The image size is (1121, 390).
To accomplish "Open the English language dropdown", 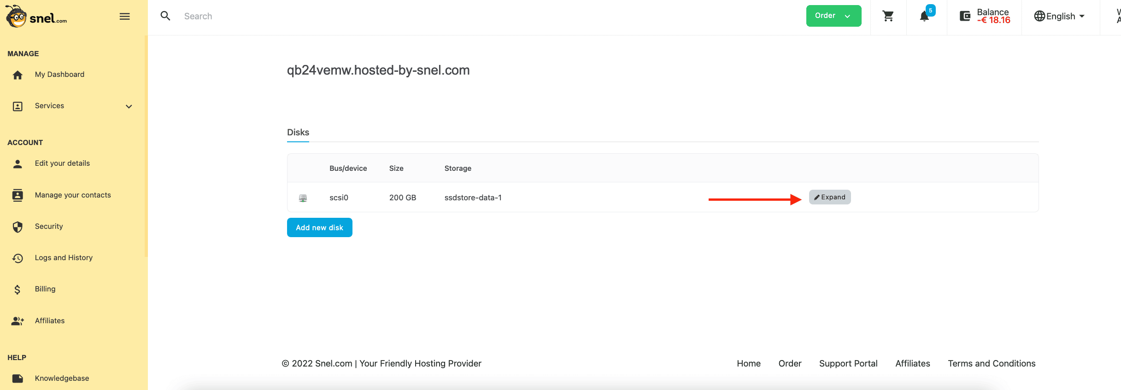I will 1060,17.
